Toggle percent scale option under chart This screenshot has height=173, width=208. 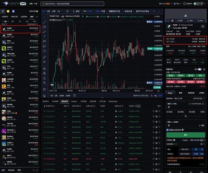tap(152, 96)
